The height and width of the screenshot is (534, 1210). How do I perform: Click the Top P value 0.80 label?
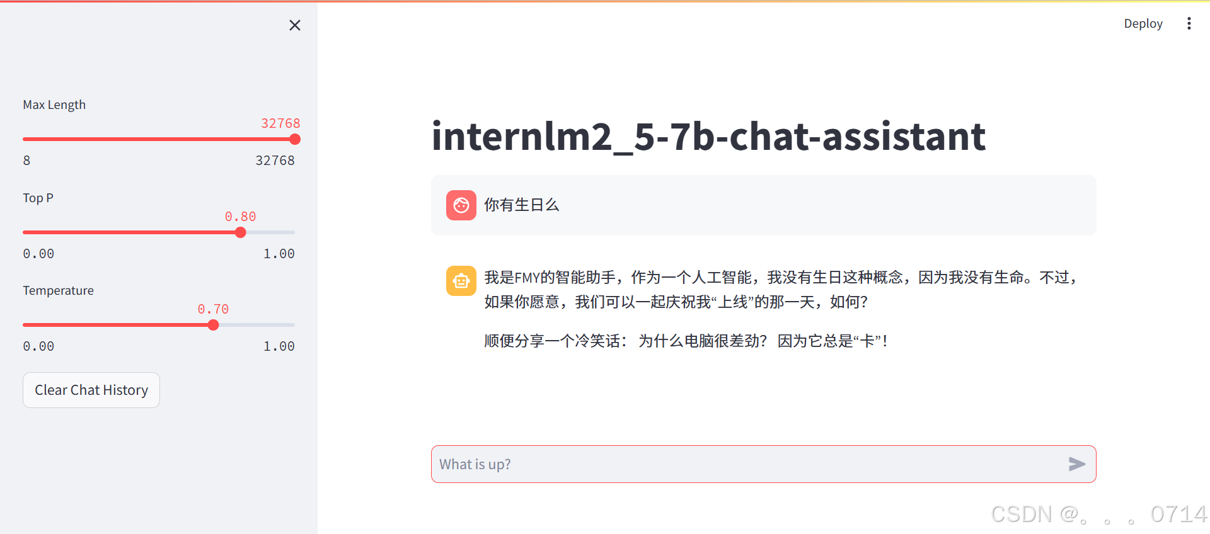click(240, 217)
